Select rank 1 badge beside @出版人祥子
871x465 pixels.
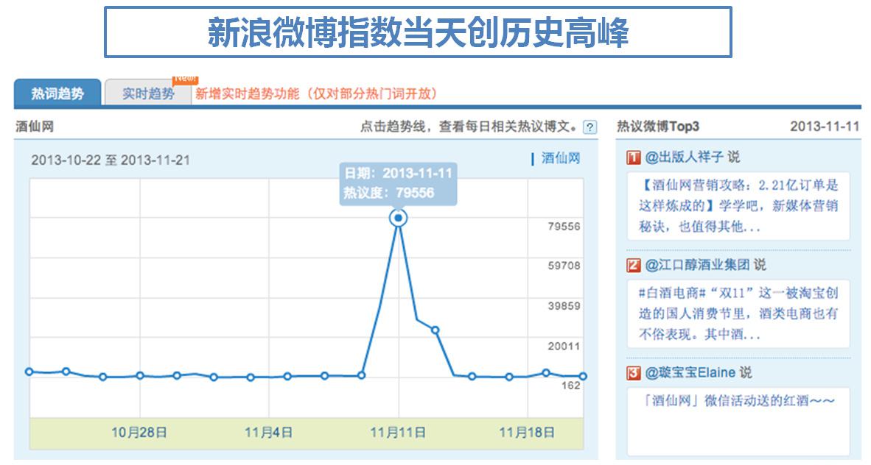pos(634,157)
